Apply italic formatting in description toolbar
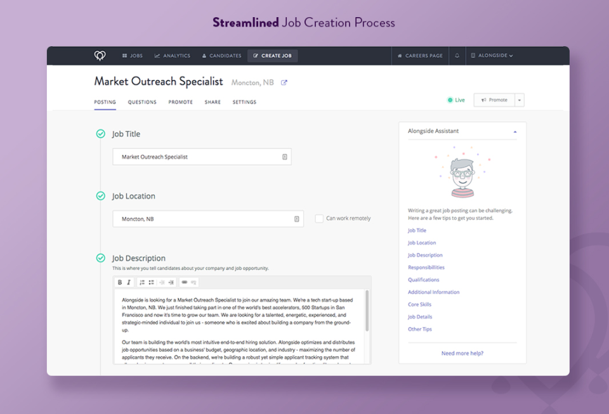This screenshot has width=609, height=414. click(129, 282)
